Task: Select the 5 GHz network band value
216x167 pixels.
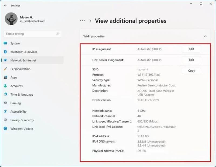Action: (x=141, y=111)
